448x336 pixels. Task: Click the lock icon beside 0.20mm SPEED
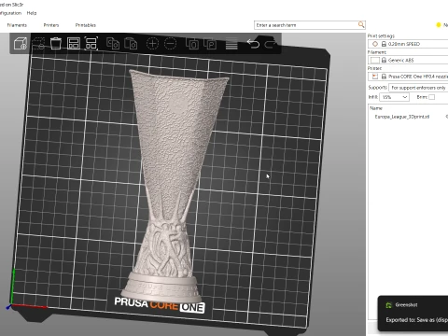click(x=384, y=44)
